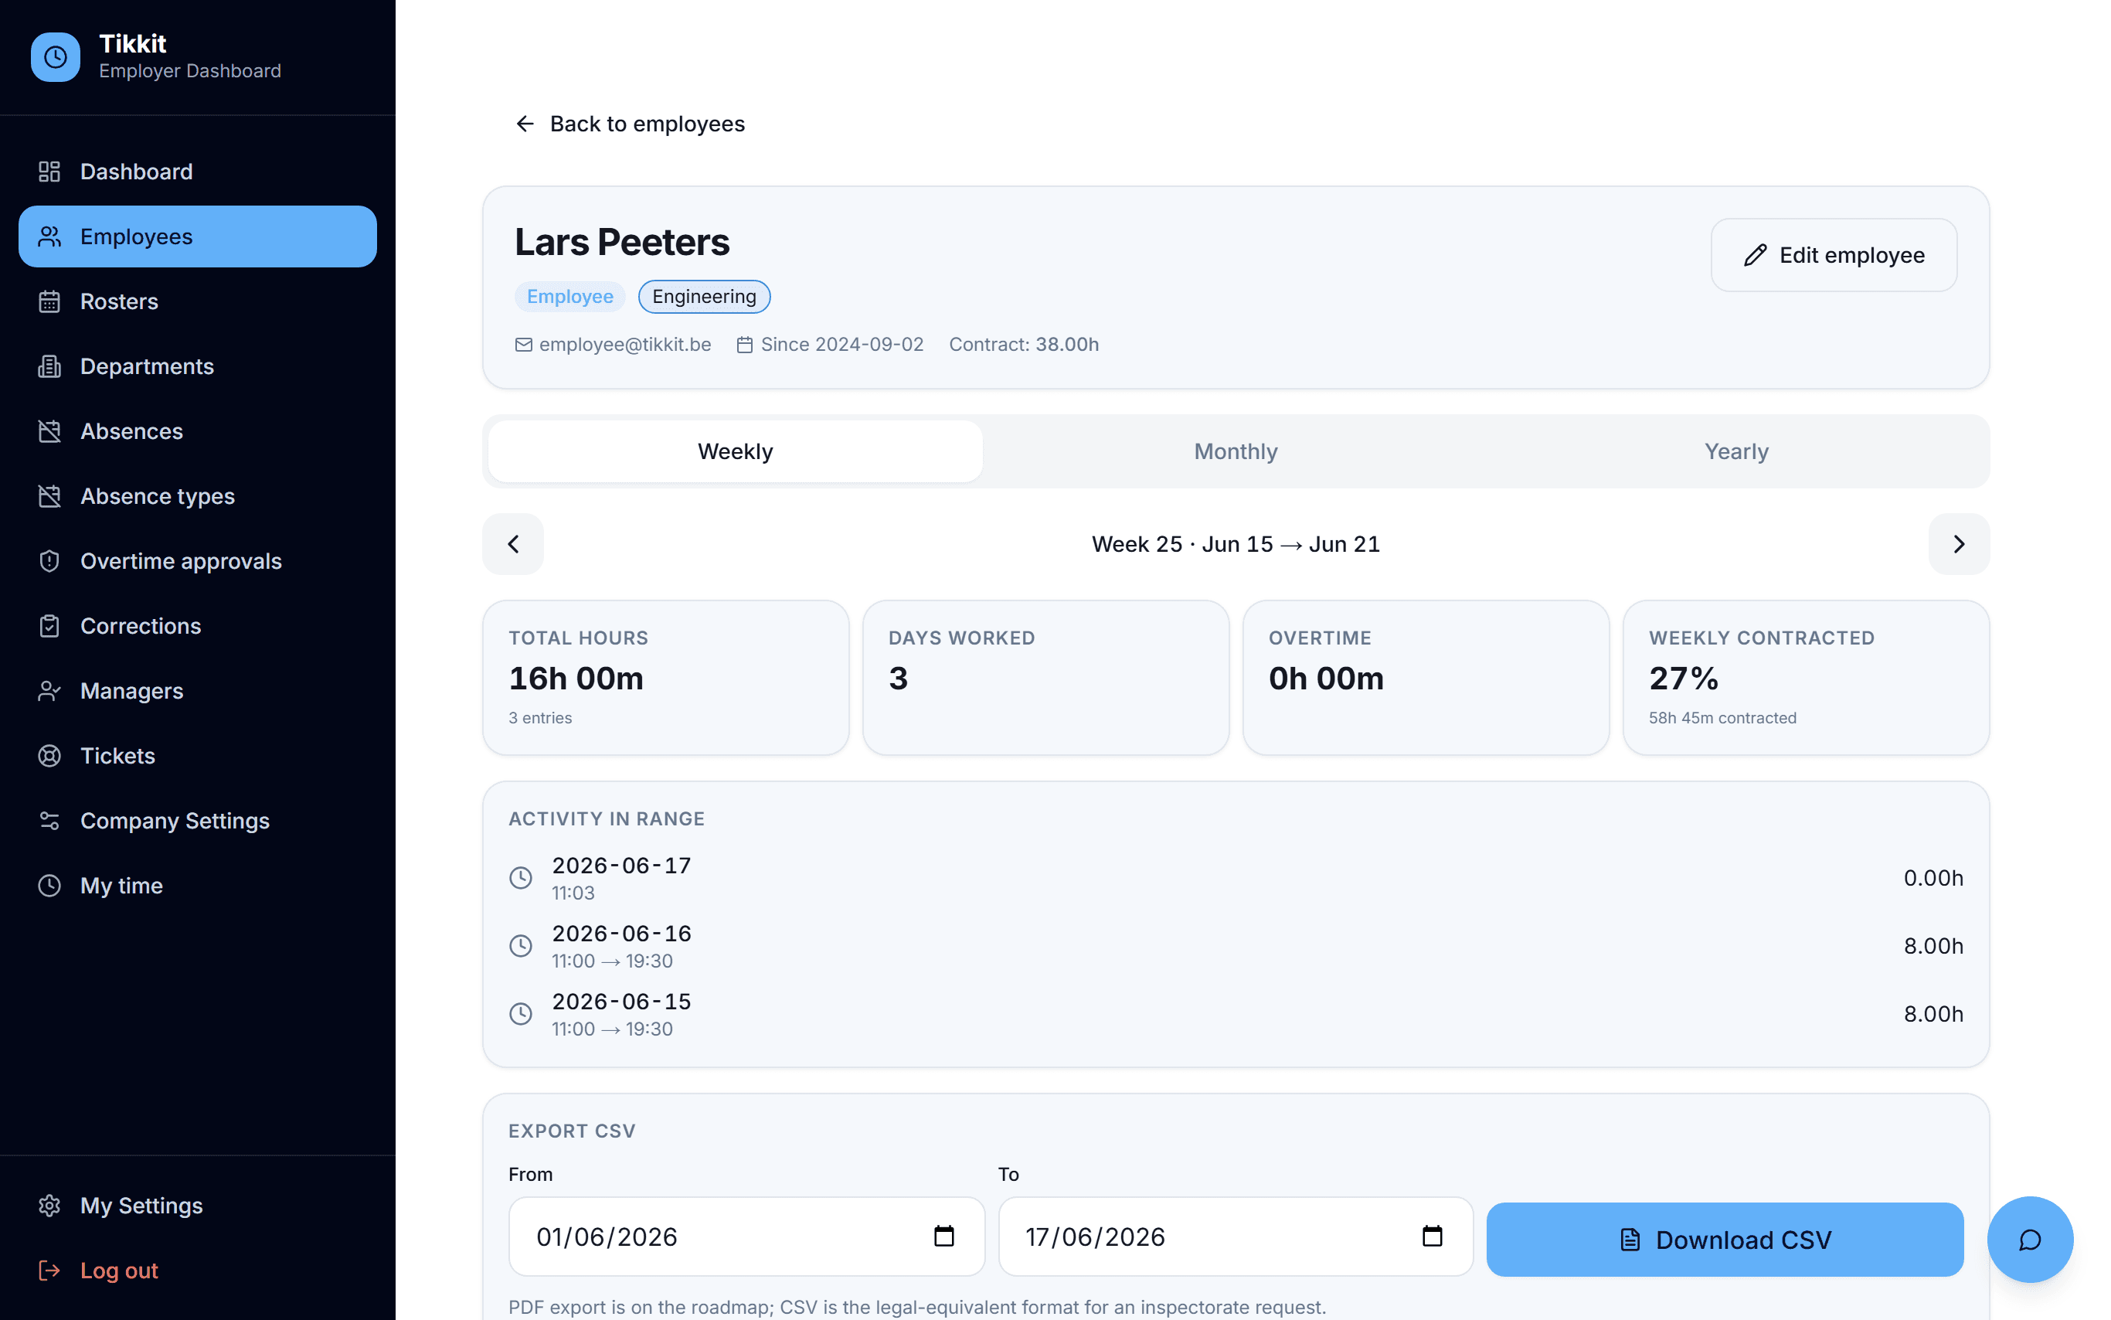Click the Log out arrow icon
This screenshot has height=1320, width=2111.
(49, 1271)
